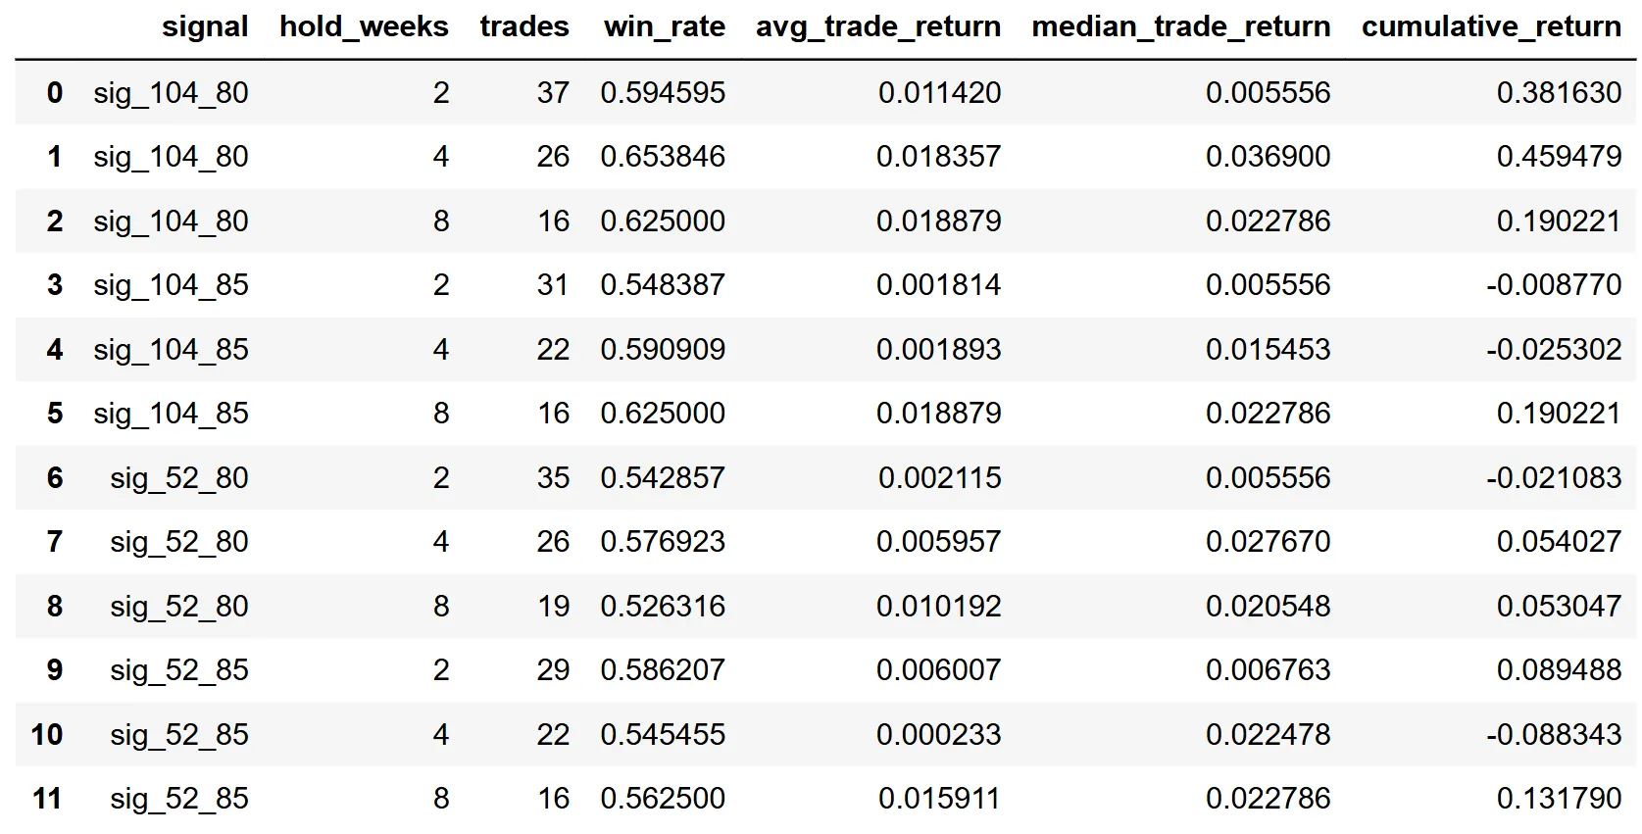Select the avg_trade_return column header

pos(878,26)
